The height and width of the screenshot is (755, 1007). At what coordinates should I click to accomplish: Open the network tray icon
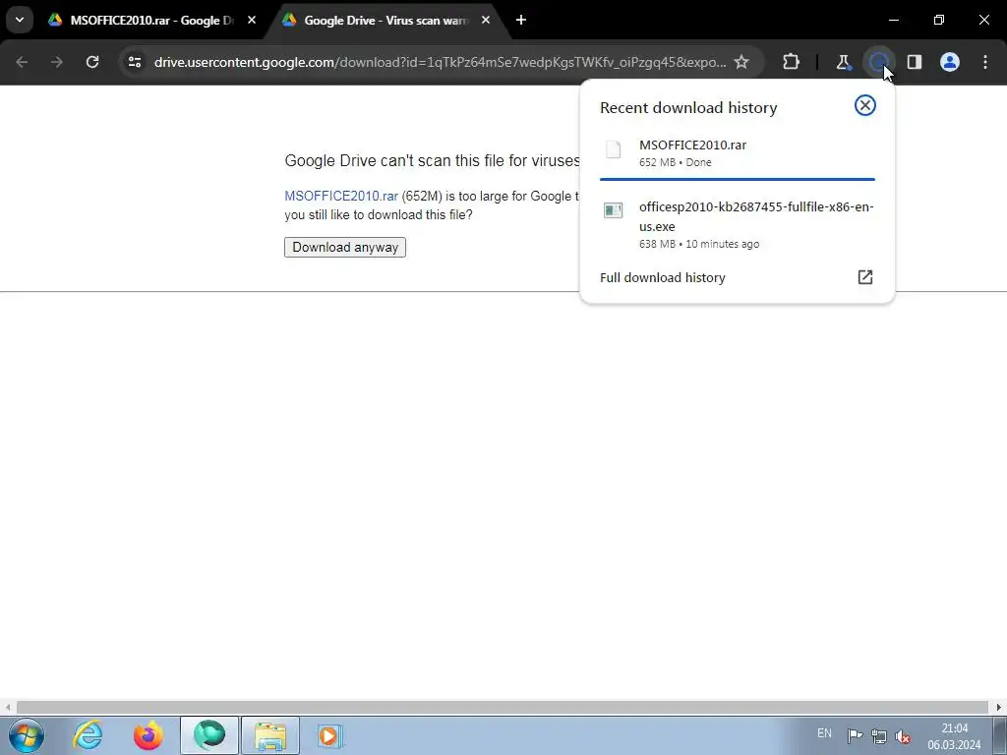(x=878, y=735)
